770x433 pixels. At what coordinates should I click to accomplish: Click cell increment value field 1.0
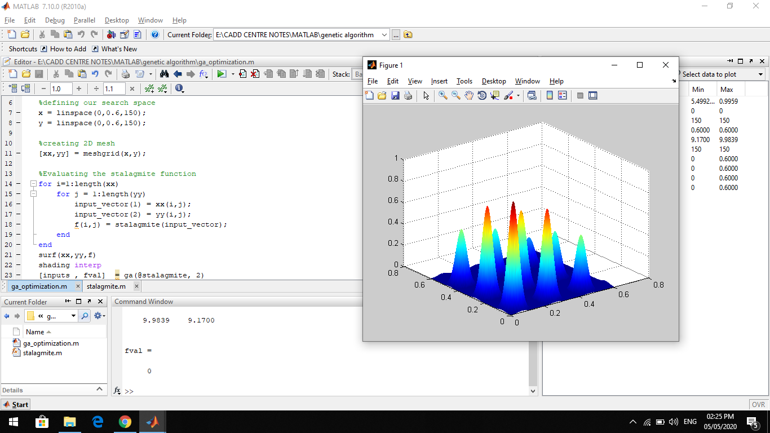point(61,89)
